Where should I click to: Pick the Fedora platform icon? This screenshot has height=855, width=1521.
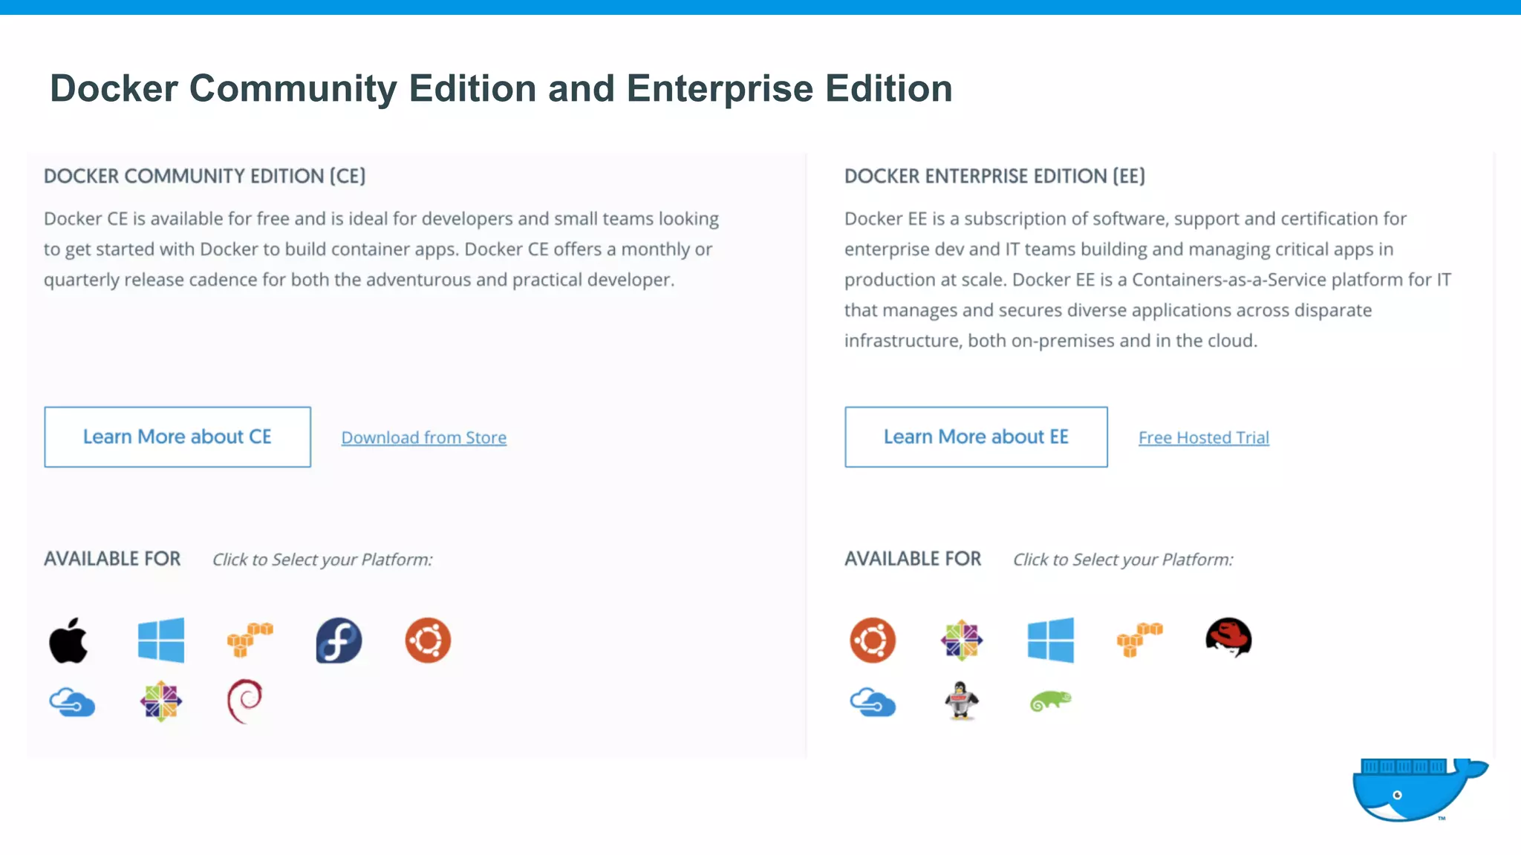pyautogui.click(x=339, y=640)
